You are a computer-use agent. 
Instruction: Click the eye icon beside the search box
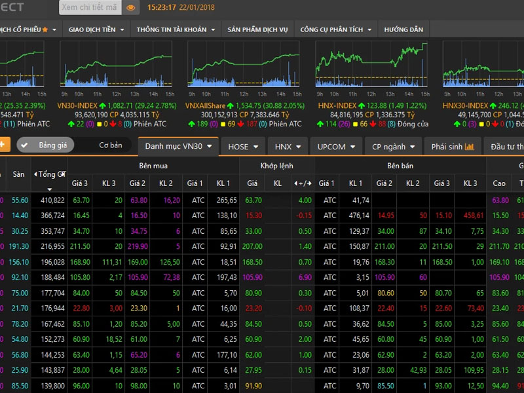point(130,8)
